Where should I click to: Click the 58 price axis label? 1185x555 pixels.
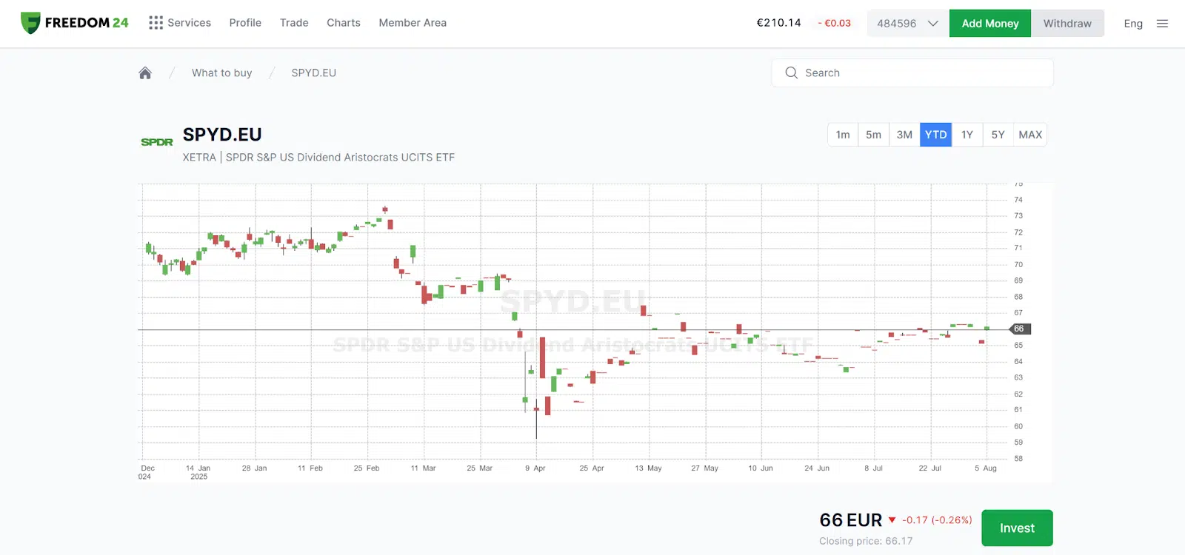coord(1018,459)
